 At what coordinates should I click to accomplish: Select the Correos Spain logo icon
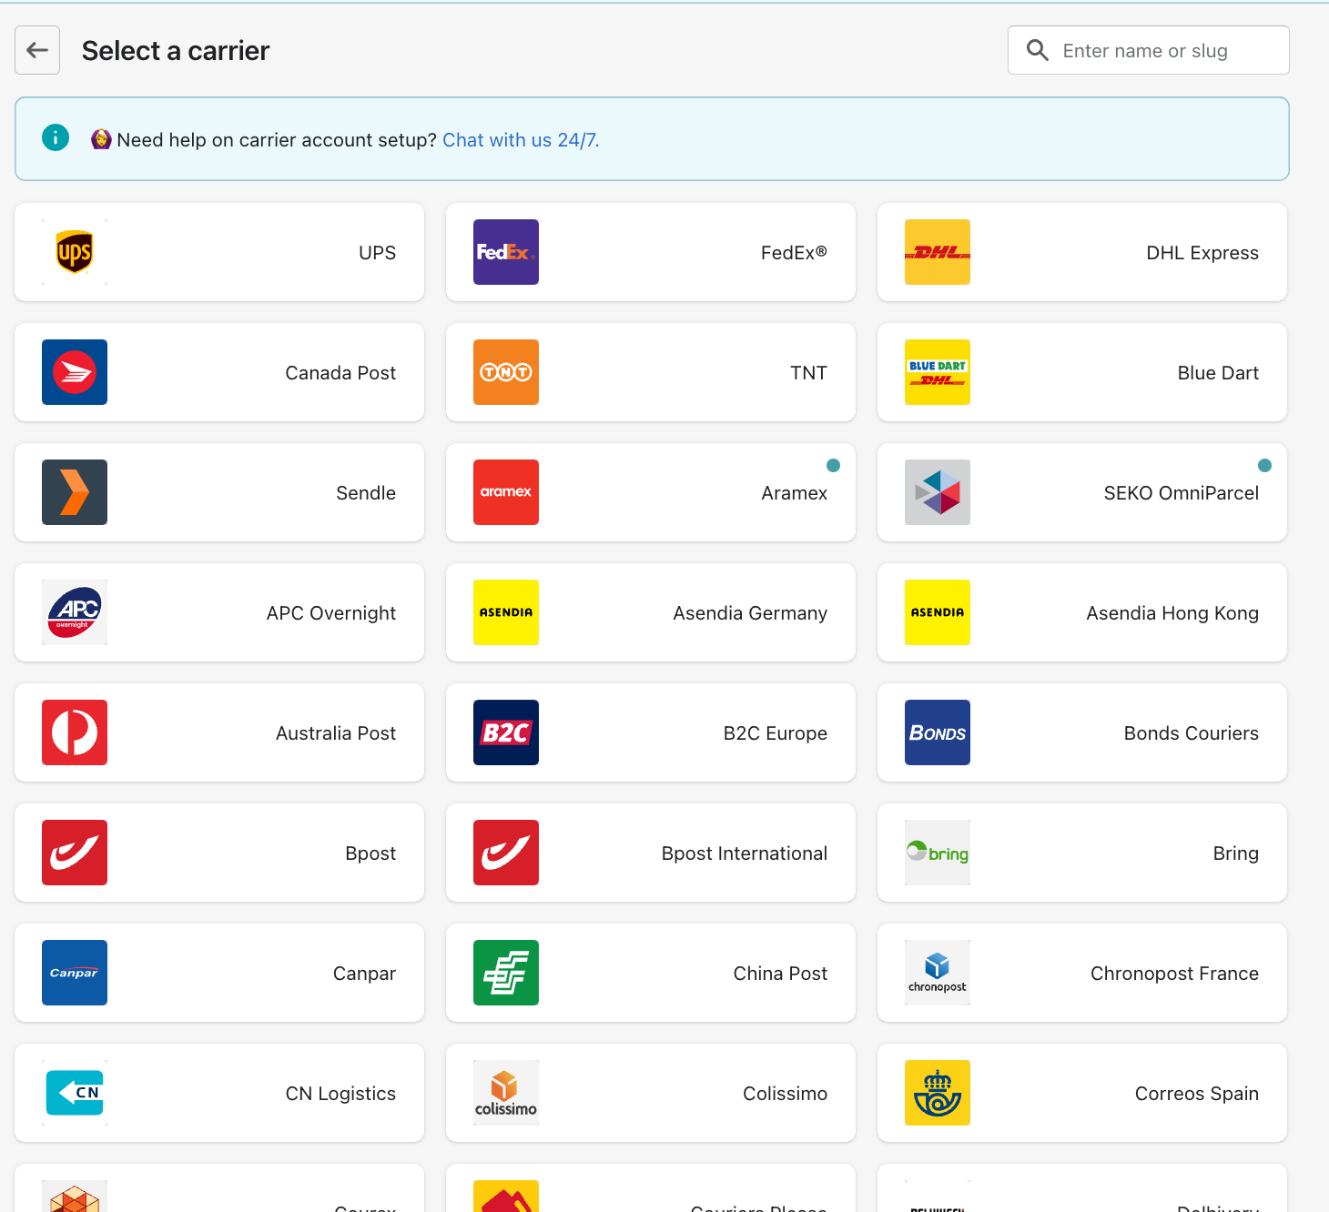938,1093
